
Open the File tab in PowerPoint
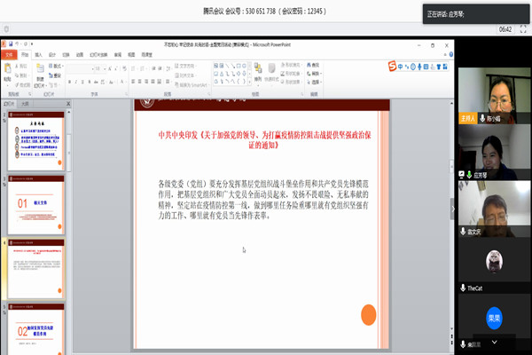click(x=11, y=54)
